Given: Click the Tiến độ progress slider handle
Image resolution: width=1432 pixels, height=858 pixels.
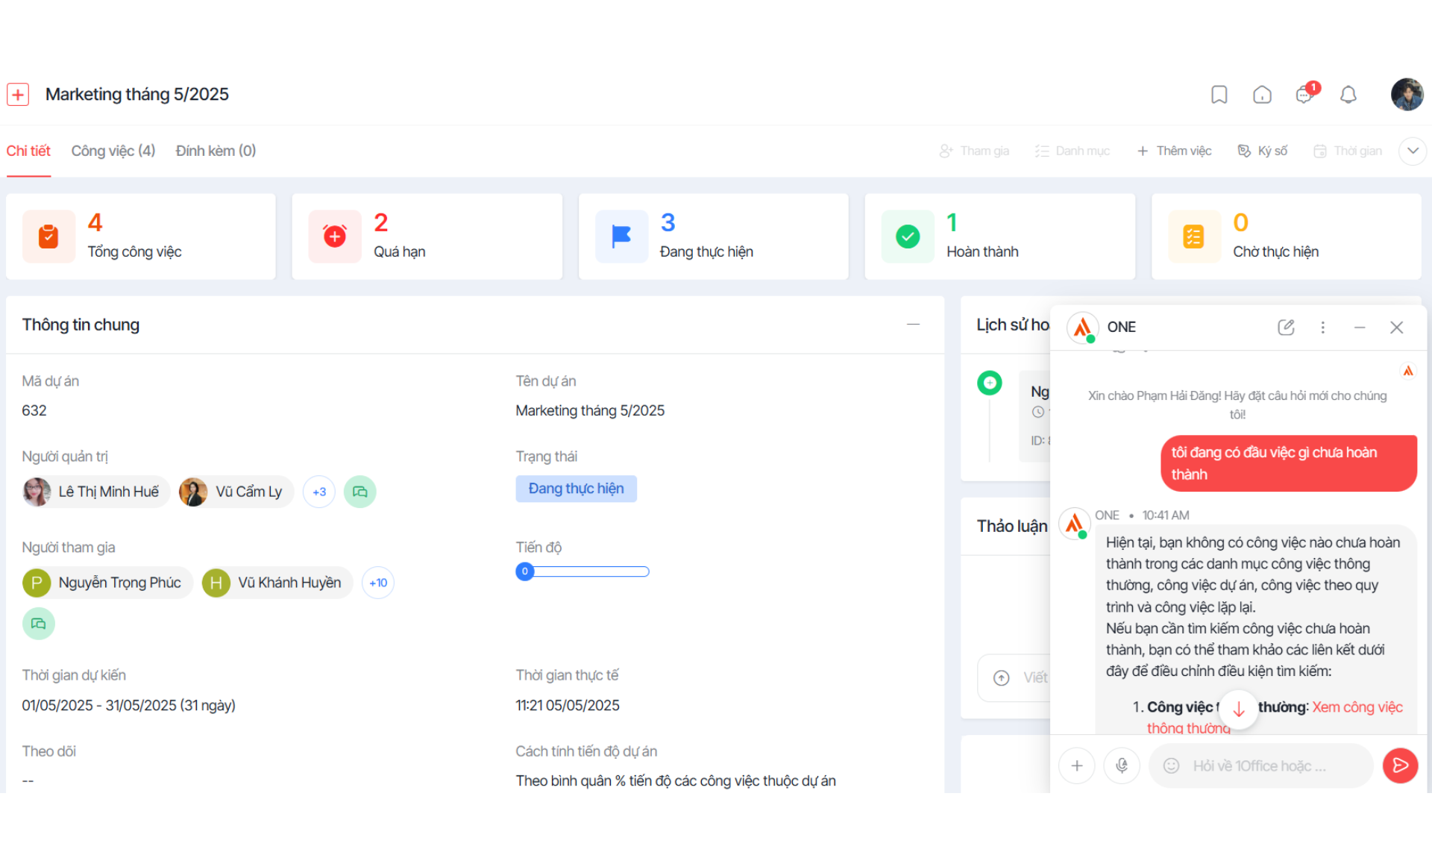Looking at the screenshot, I should click(x=525, y=572).
